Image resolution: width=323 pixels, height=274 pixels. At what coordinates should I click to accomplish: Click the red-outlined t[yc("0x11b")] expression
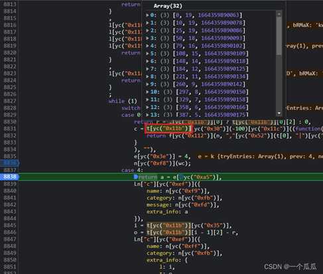click(x=168, y=129)
